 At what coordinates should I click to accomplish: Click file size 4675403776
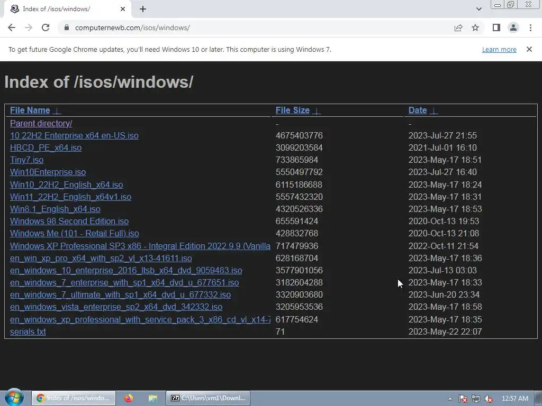click(299, 135)
